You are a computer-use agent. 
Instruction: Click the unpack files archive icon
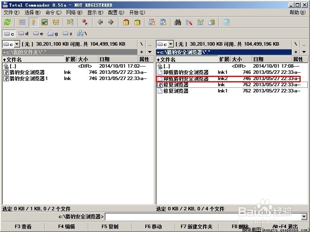point(137,22)
